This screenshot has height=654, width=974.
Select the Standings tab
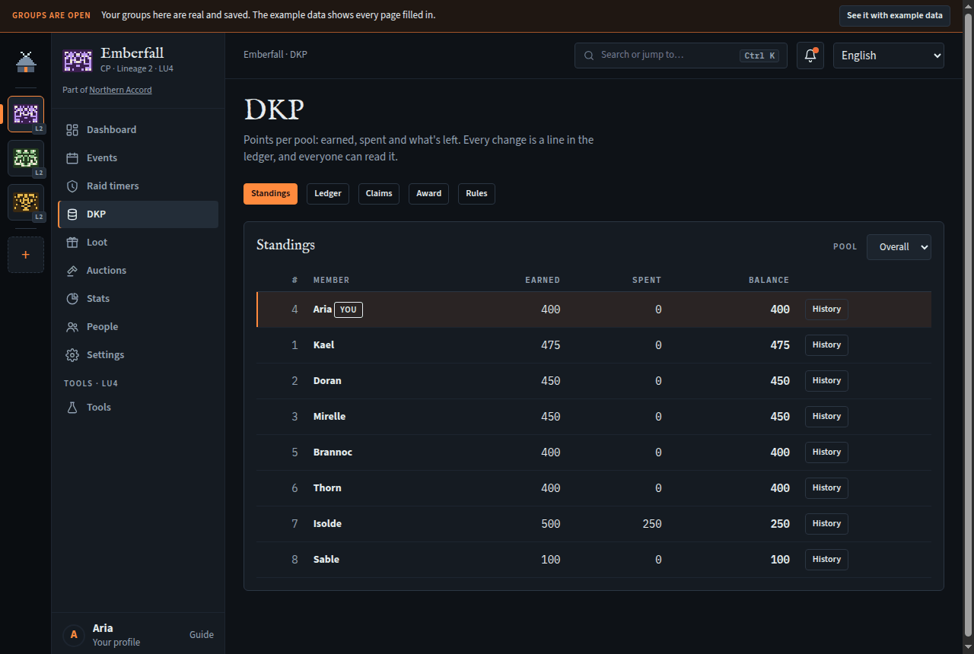click(271, 194)
